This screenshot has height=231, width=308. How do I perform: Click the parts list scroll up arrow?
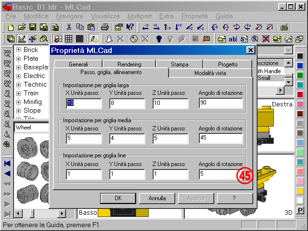click(x=289, y=63)
